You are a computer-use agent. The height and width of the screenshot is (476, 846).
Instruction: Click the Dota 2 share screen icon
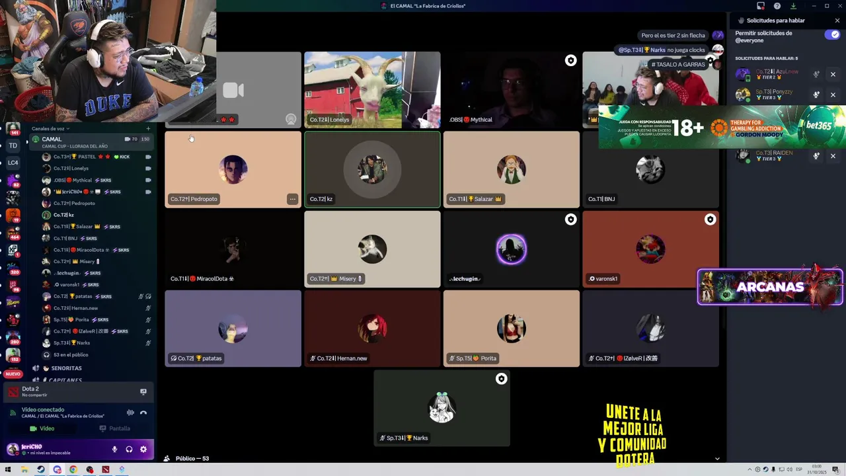143,392
